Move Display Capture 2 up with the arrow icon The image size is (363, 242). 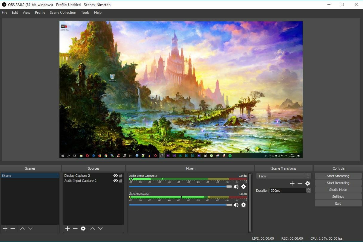[92, 229]
